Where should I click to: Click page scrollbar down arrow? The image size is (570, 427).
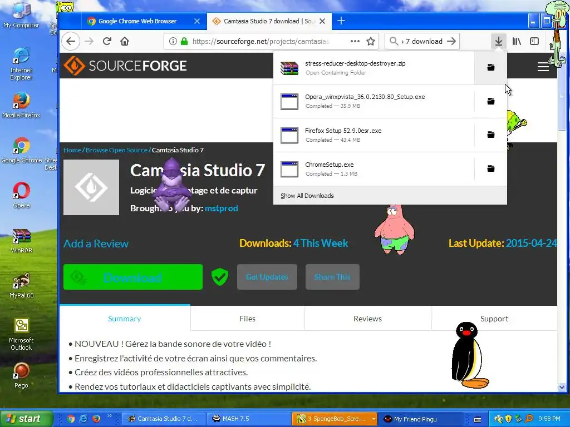click(562, 388)
